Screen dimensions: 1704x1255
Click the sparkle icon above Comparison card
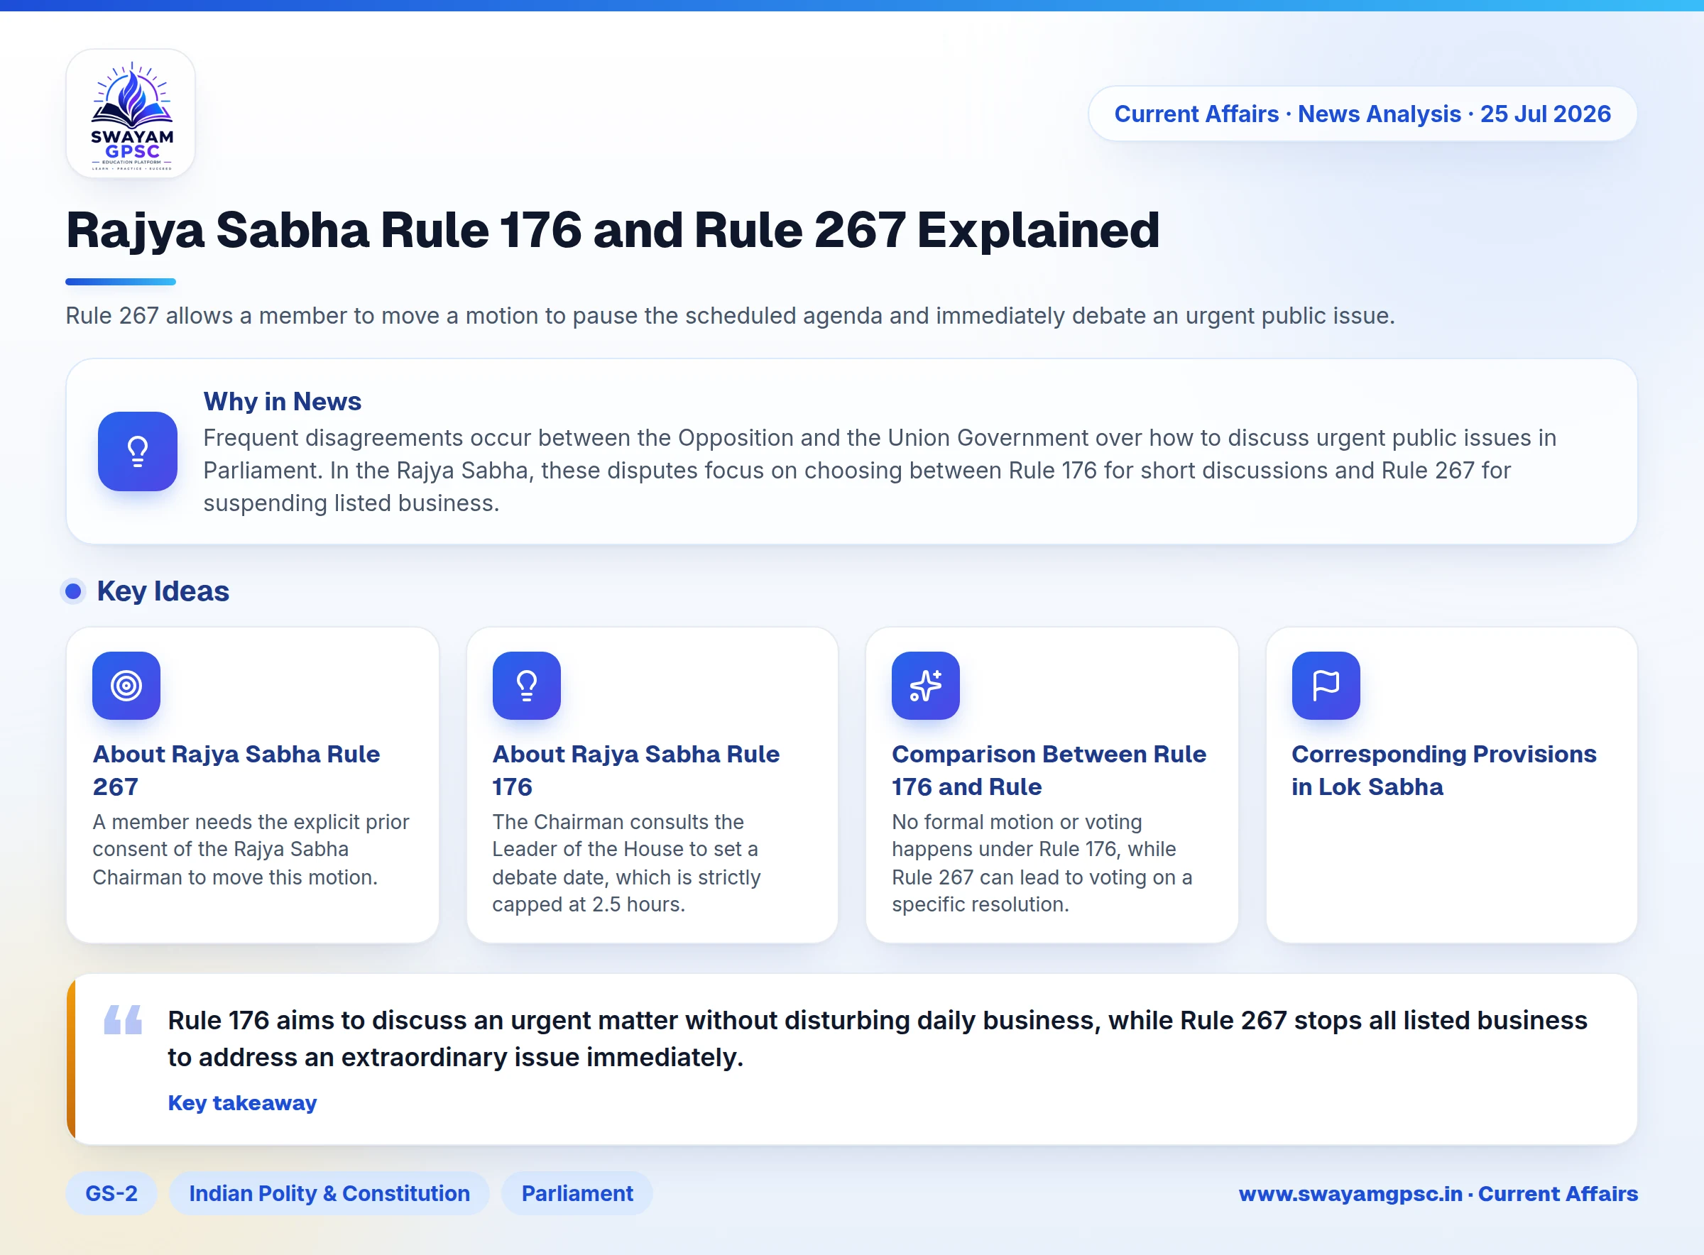(x=925, y=685)
